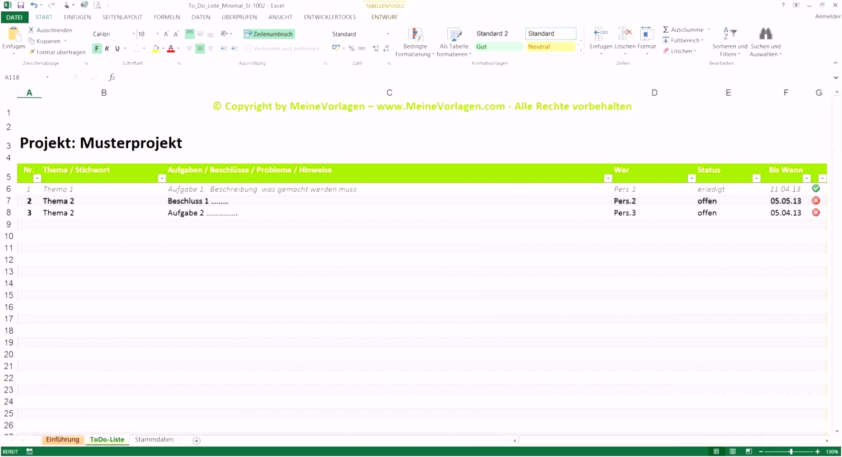Open the Name Box dropdown arrow
This screenshot has height=457, width=842.
[x=47, y=77]
